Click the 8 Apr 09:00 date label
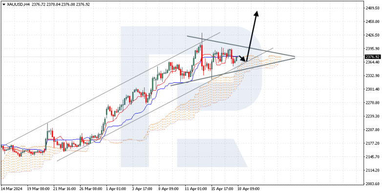 click(169, 189)
